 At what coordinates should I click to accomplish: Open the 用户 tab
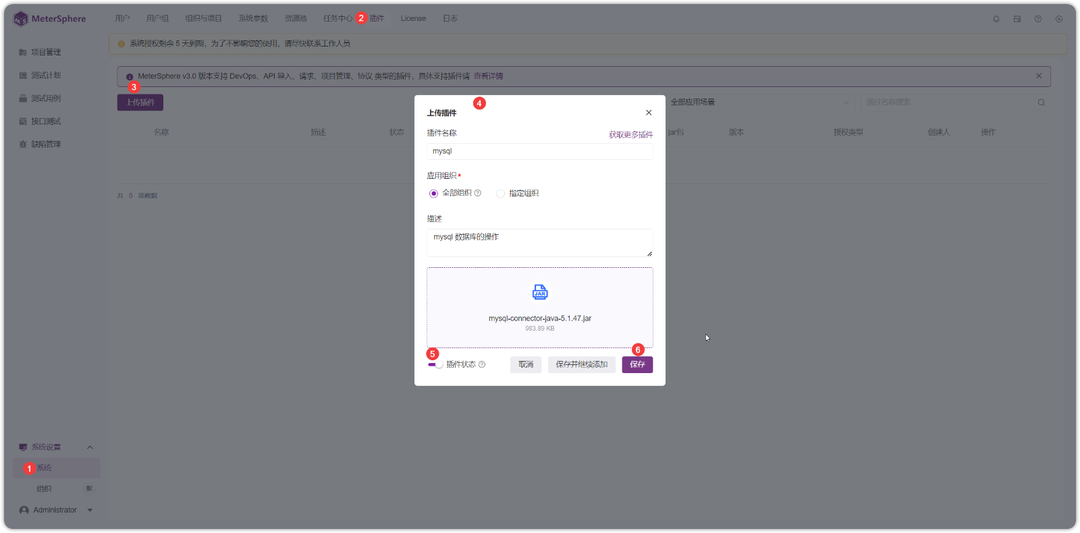click(x=122, y=19)
